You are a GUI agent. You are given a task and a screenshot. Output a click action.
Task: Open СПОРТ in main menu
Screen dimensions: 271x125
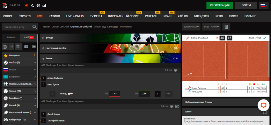point(8,16)
